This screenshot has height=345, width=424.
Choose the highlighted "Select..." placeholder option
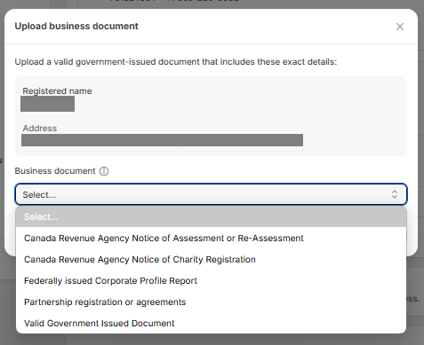211,216
